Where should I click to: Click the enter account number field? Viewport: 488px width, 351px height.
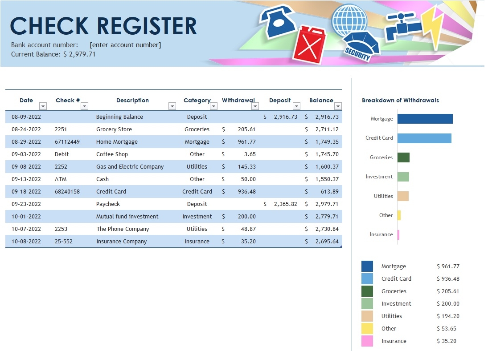[x=125, y=44]
